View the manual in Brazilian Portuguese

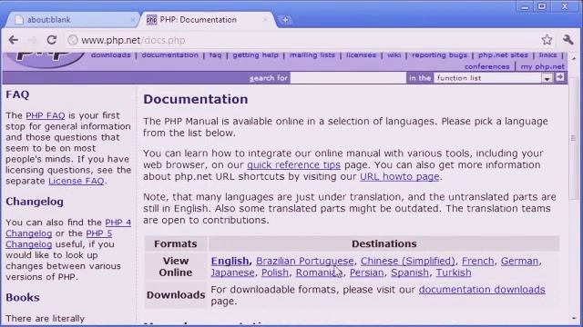(x=305, y=261)
